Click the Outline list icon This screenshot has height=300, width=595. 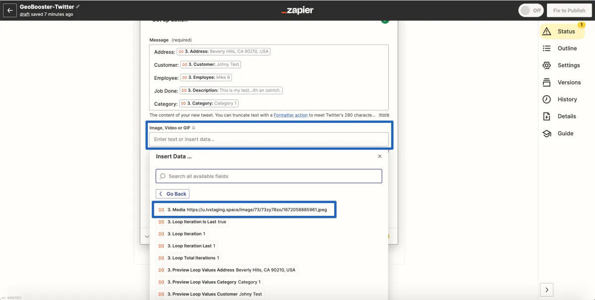[547, 49]
